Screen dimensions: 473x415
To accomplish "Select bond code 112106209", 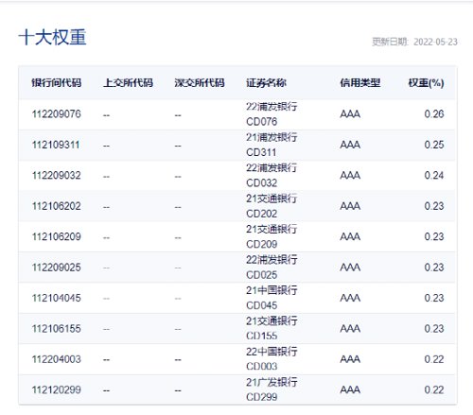I will (x=57, y=236).
